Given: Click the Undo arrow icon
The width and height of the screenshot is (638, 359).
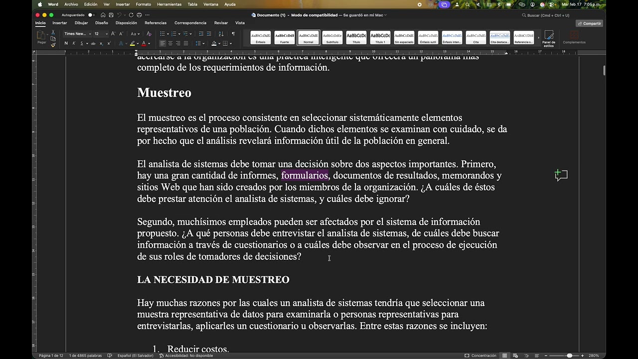Looking at the screenshot, I should [x=119, y=15].
